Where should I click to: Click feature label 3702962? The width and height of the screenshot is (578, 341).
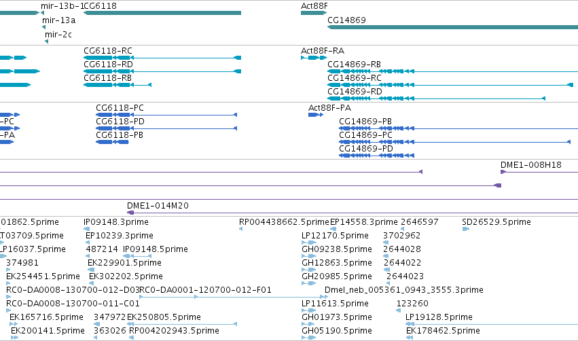click(402, 236)
